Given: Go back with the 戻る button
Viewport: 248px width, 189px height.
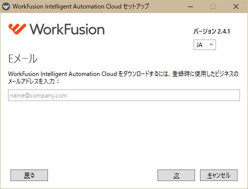Looking at the screenshot, I should [x=29, y=175].
